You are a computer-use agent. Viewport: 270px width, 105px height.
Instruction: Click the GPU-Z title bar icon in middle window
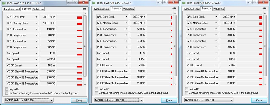(94, 3)
